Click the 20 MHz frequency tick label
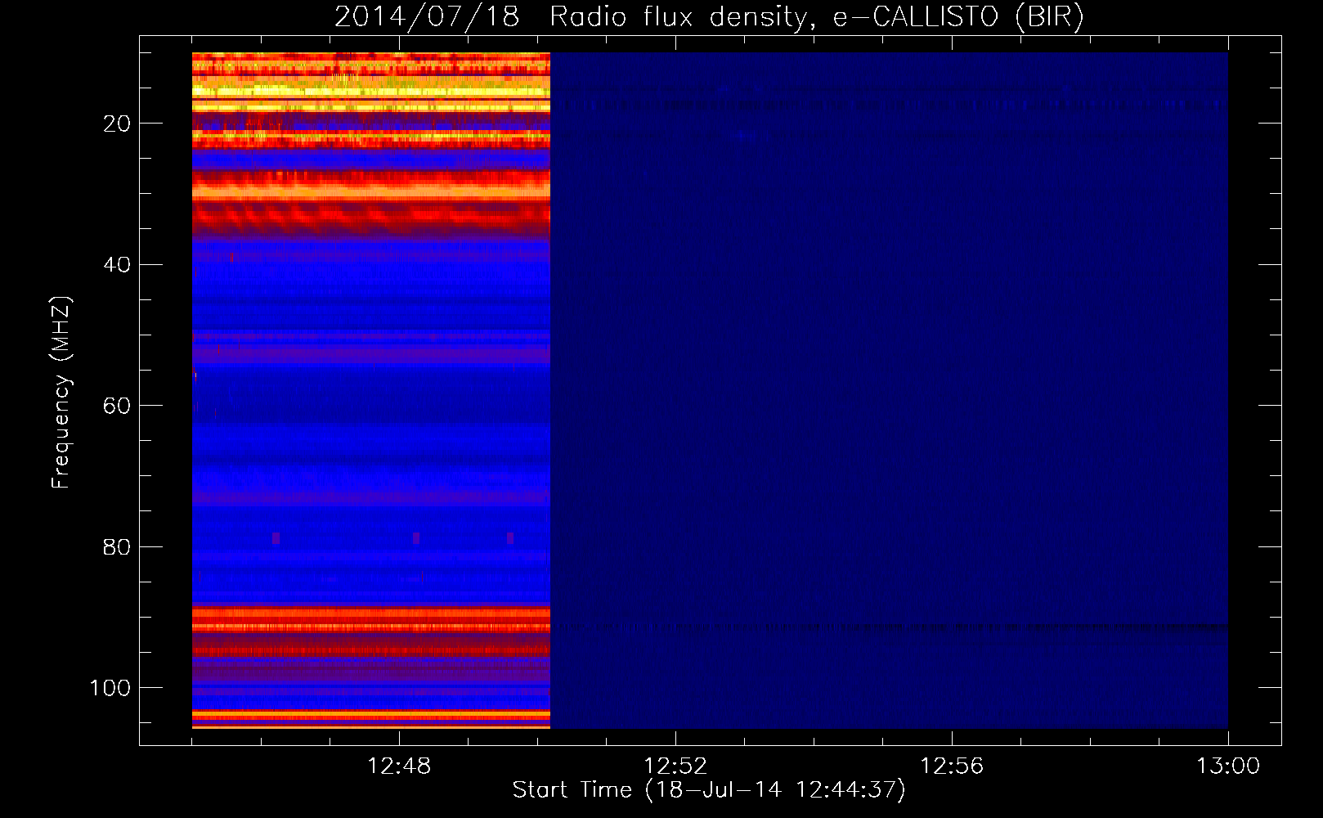Image resolution: width=1323 pixels, height=818 pixels. click(x=117, y=124)
